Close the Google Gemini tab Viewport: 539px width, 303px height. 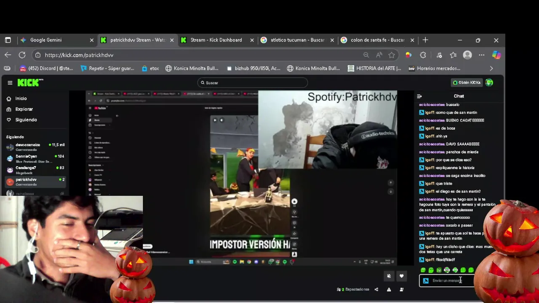pos(92,40)
